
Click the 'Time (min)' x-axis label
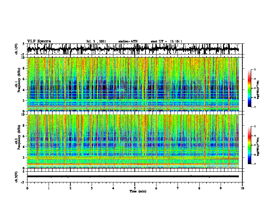138,191
